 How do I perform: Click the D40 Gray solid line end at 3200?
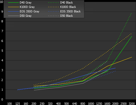[x=132, y=36]
